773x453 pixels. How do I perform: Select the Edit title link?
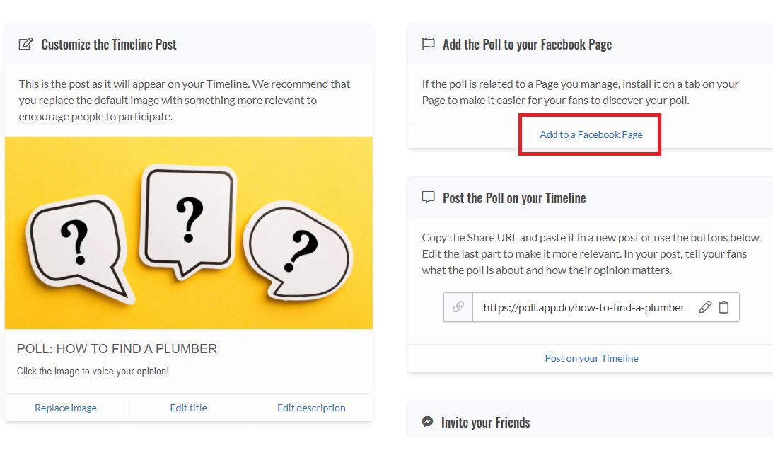pos(189,408)
